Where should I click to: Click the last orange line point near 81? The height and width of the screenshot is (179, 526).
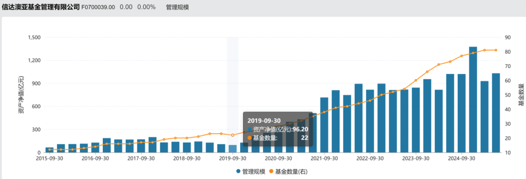[496, 50]
